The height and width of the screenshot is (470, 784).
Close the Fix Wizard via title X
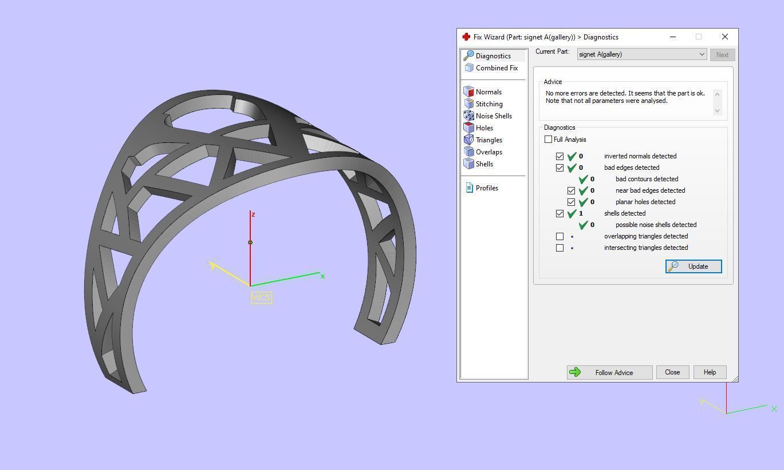(724, 37)
